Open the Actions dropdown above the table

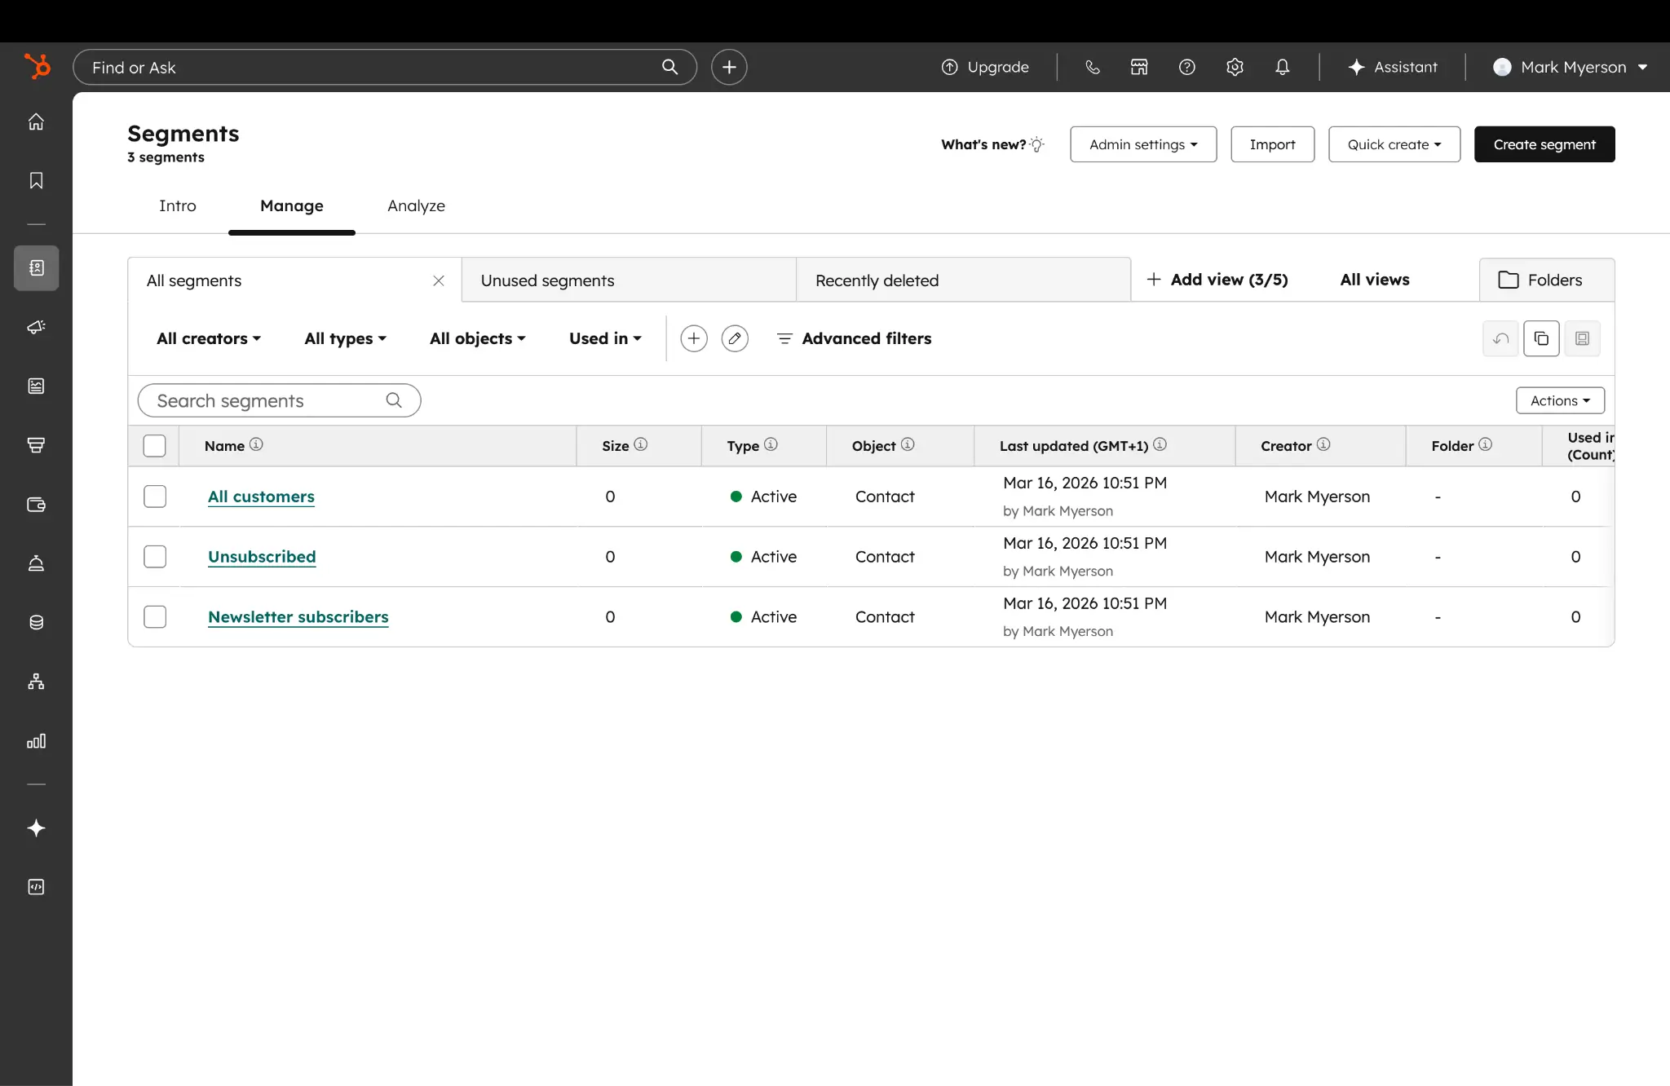point(1559,400)
